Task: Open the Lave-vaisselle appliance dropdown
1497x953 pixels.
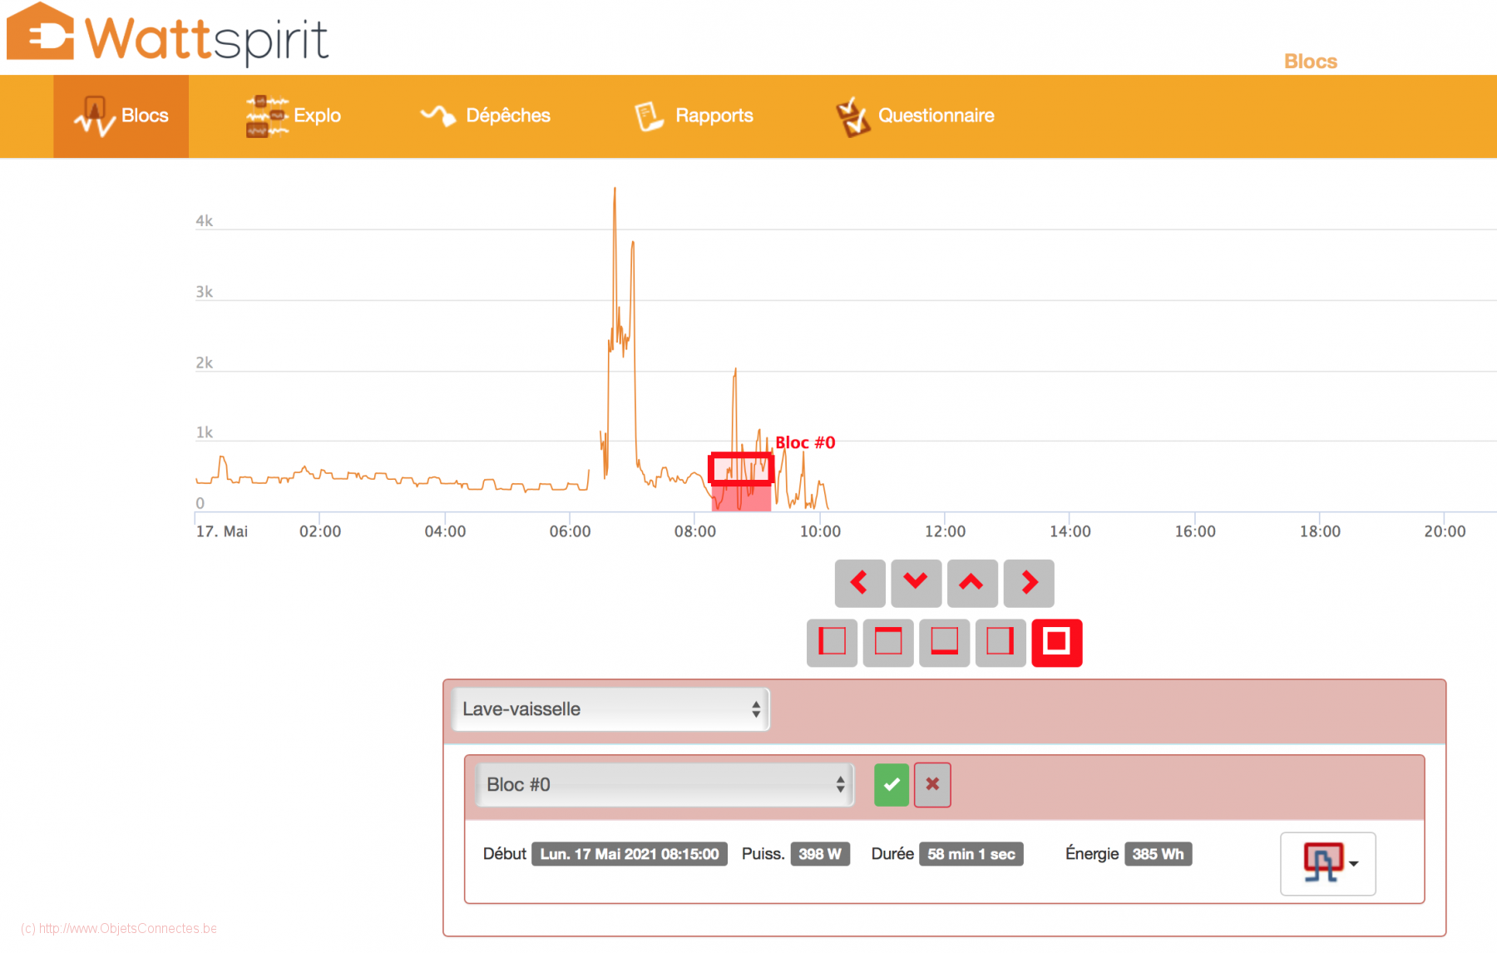Action: pyautogui.click(x=610, y=709)
